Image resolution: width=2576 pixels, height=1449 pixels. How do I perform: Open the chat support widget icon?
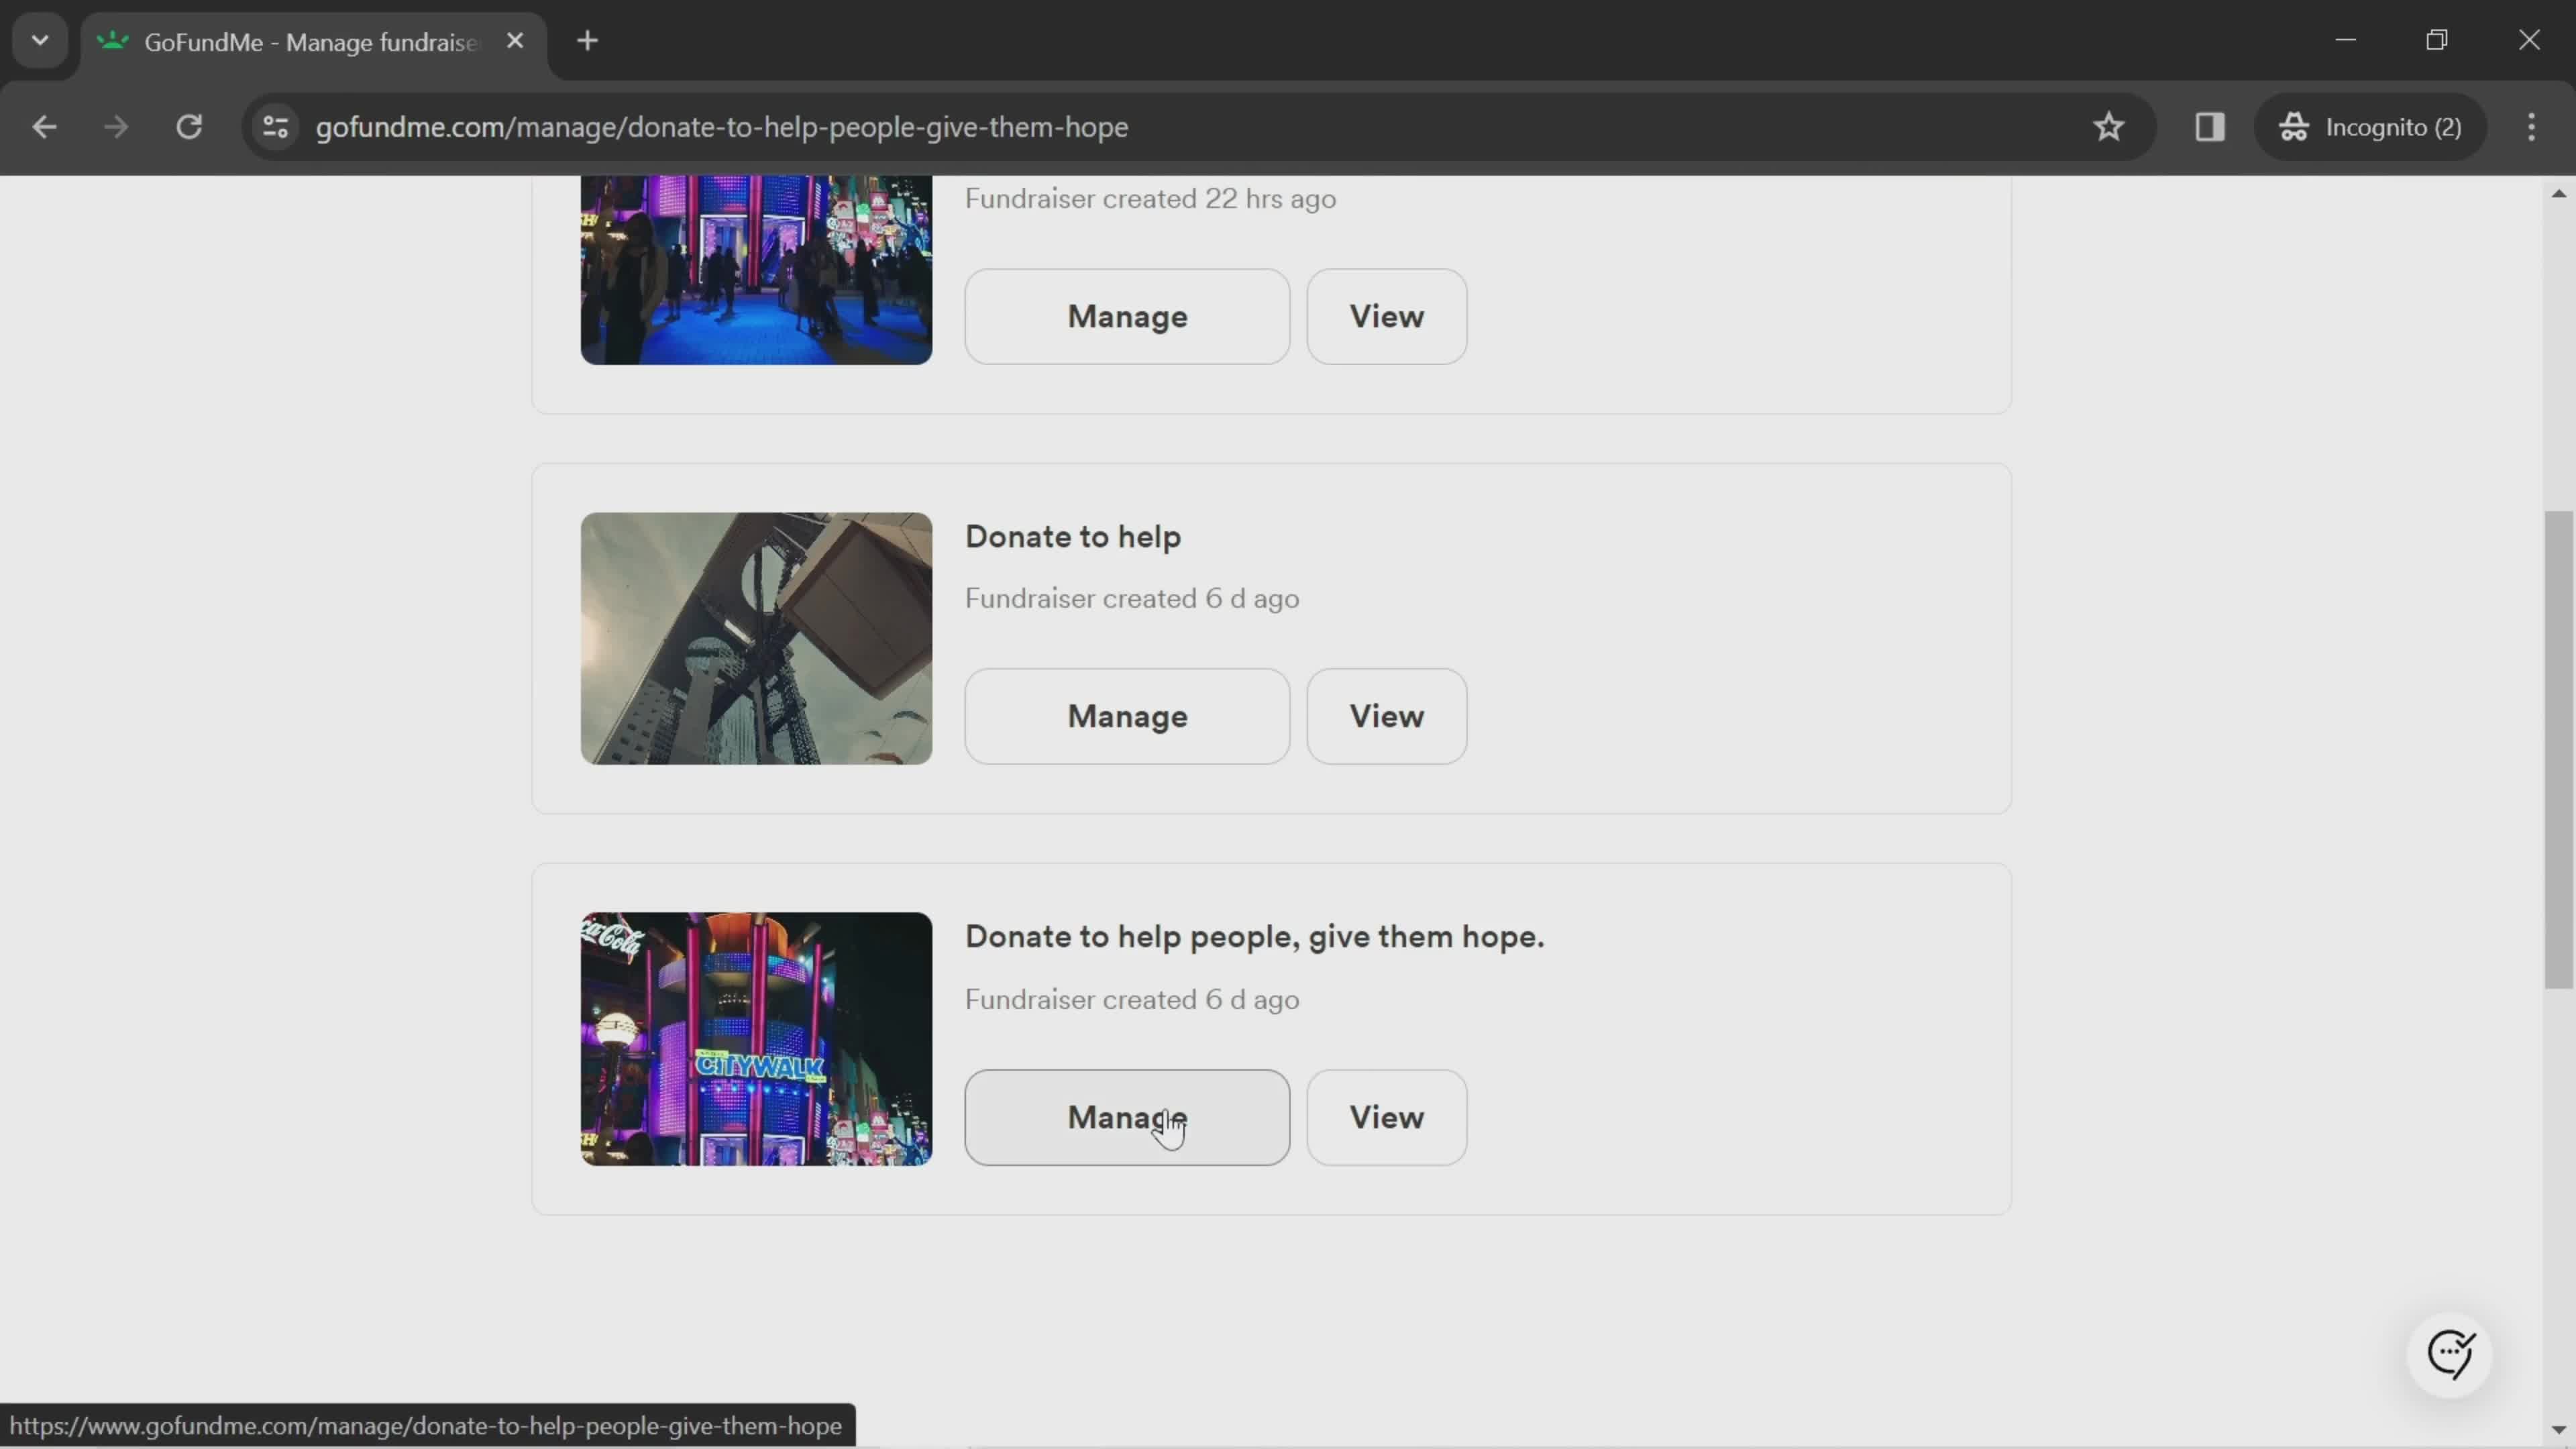2450,1355
